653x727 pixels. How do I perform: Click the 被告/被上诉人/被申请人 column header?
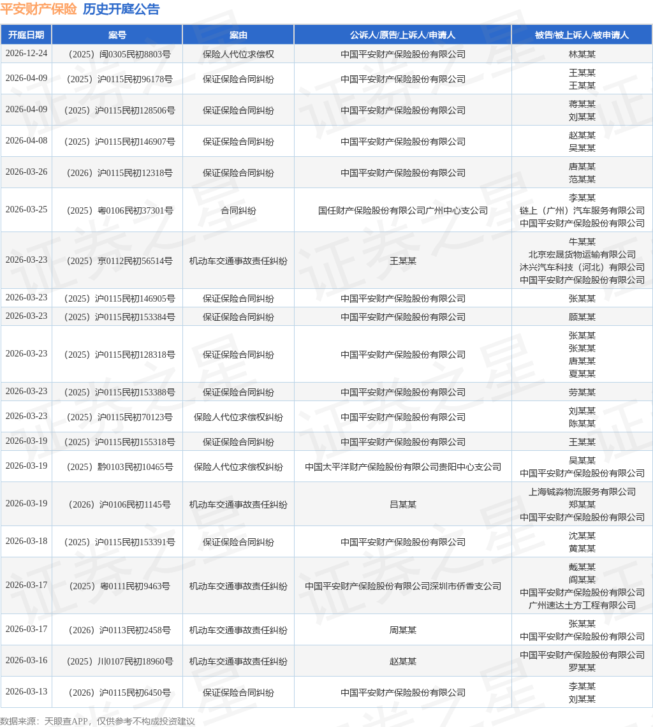(x=582, y=35)
